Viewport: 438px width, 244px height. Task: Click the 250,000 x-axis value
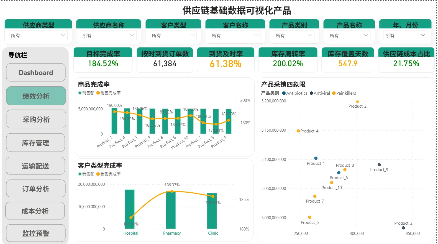pyautogui.click(x=301, y=234)
